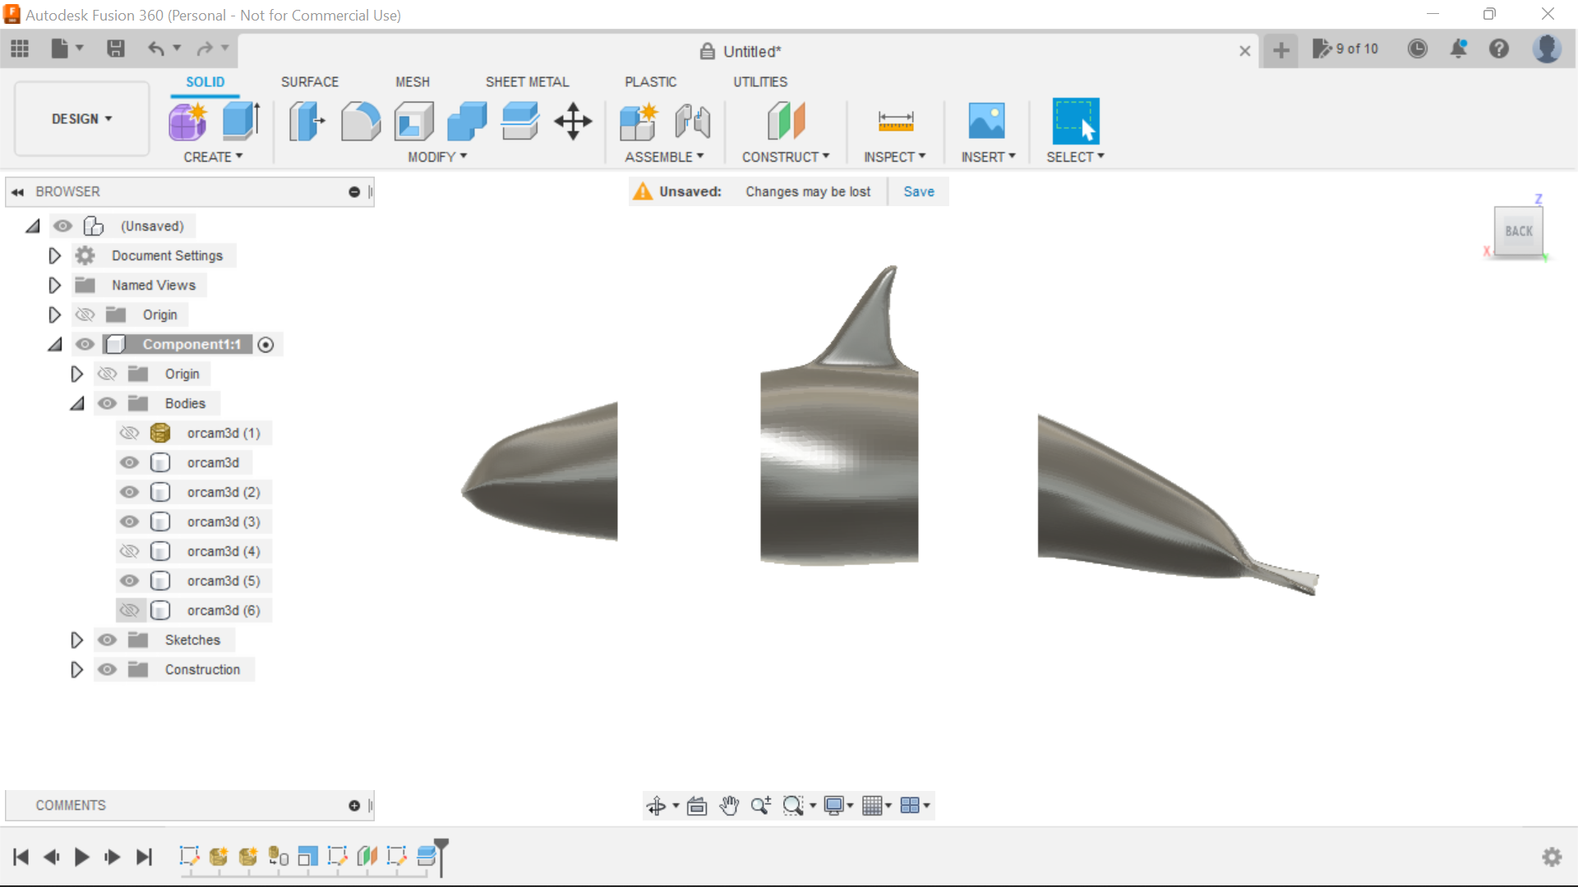
Task: Activate the Move/Copy tool
Action: coord(572,121)
